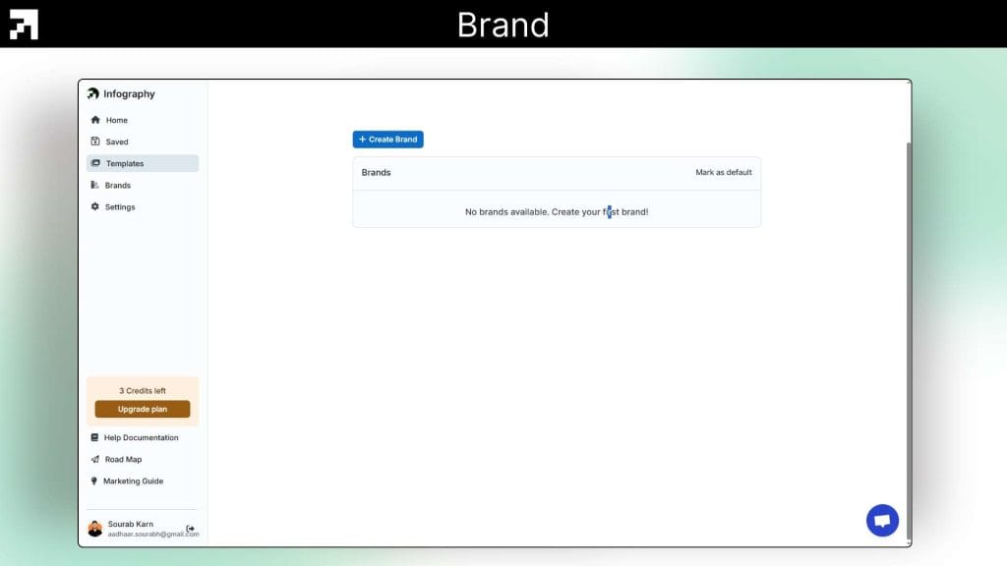
Task: Open the chat support bubble
Action: pos(882,520)
